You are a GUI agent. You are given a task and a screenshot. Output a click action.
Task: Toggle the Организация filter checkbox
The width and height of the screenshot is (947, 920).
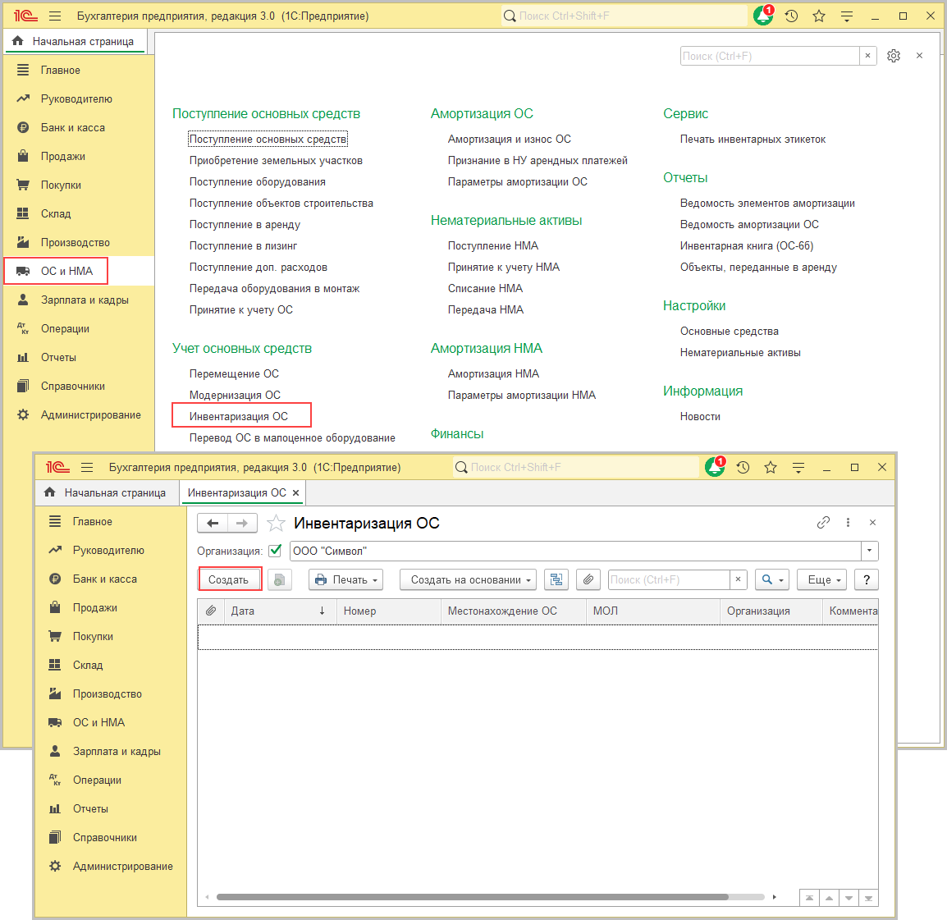click(275, 551)
